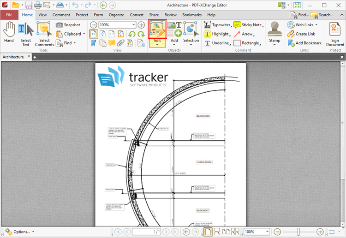Open the Protect ribbon tab
Viewport: 346px width, 238px height.
click(x=82, y=15)
